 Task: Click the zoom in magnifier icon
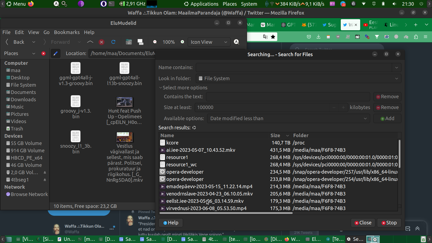coord(183,42)
